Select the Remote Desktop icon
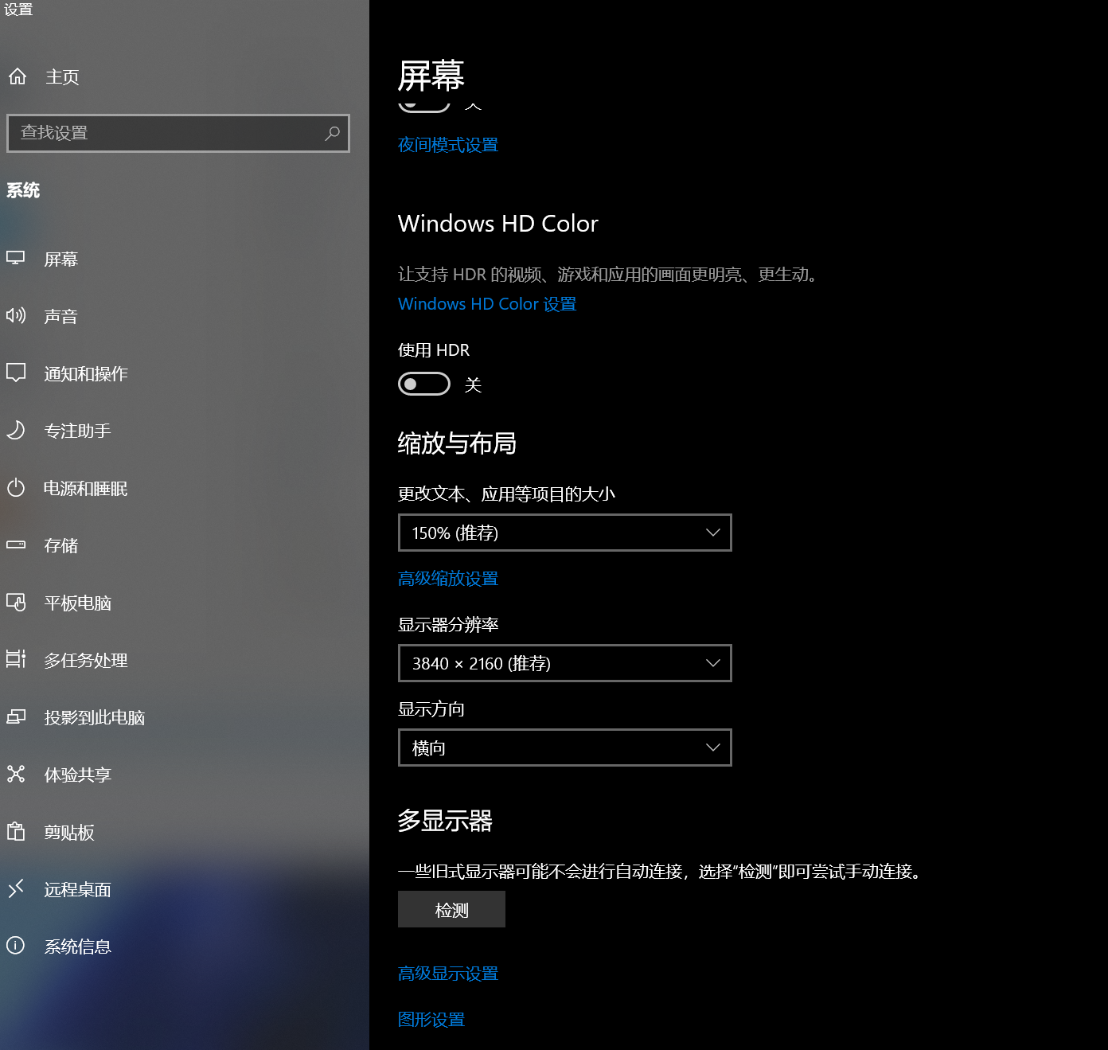This screenshot has width=1108, height=1050. (16, 888)
